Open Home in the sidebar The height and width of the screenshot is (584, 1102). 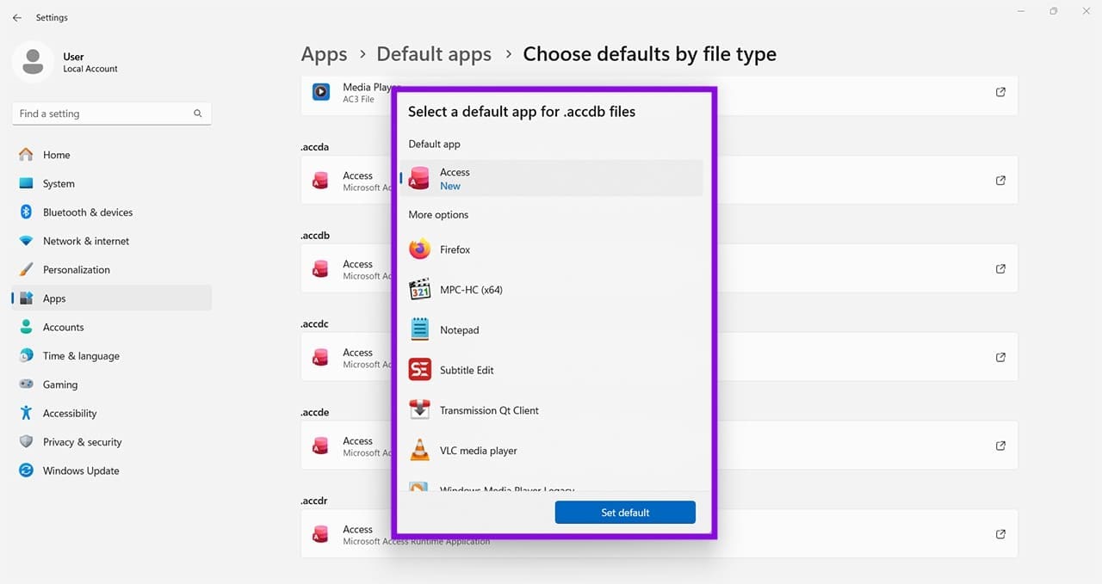point(111,155)
